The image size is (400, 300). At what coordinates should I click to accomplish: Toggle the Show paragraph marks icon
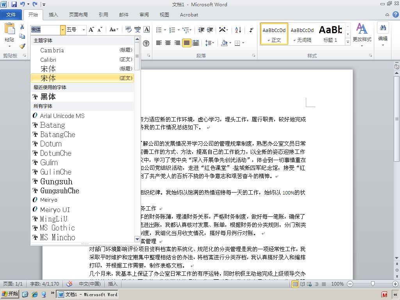pyautogui.click(x=251, y=30)
